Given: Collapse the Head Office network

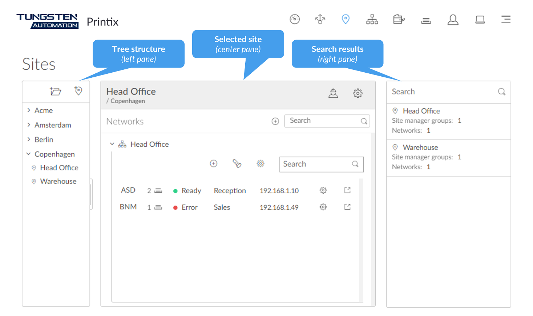Looking at the screenshot, I should coord(112,144).
